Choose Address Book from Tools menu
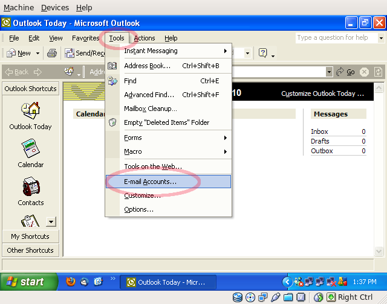This screenshot has width=387, height=304. point(169,66)
